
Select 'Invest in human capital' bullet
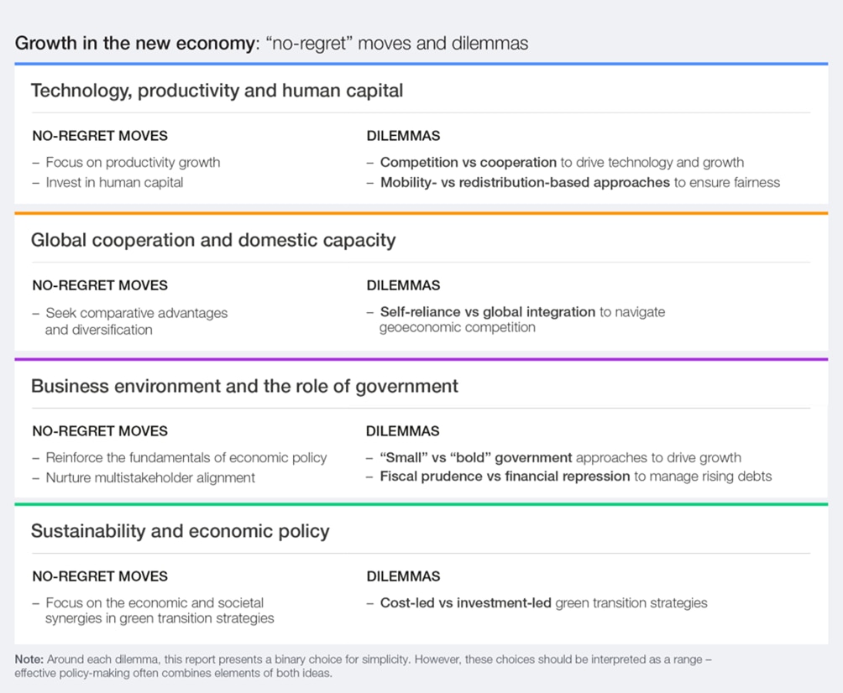tap(114, 182)
